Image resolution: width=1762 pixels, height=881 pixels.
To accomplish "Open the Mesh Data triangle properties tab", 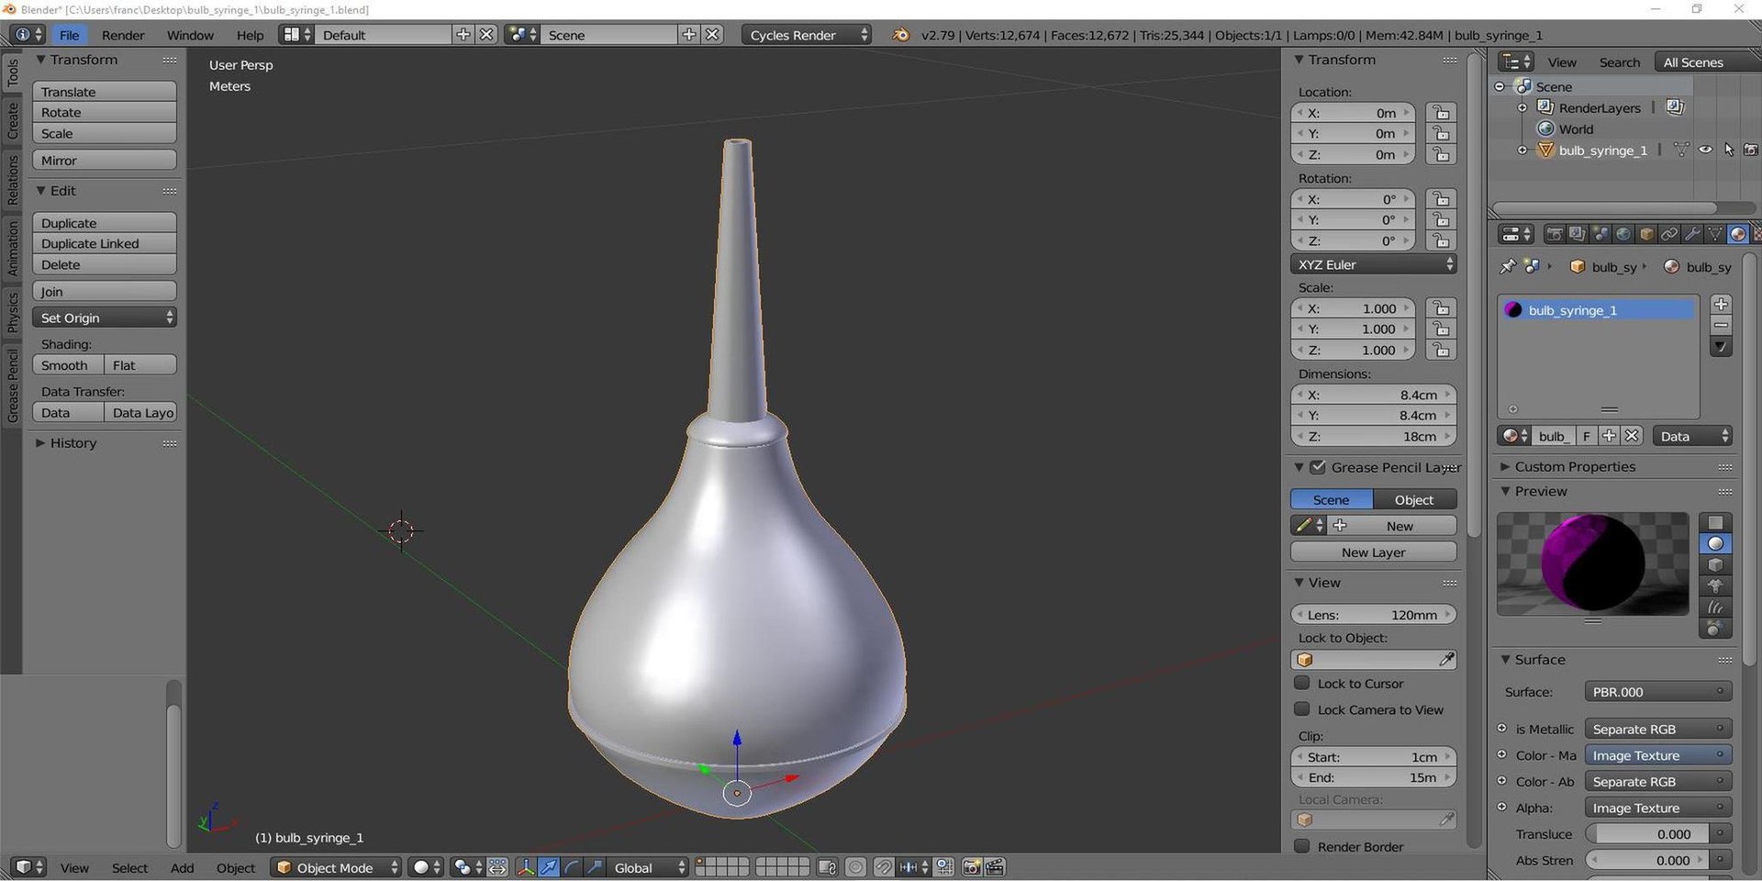I will [1714, 234].
